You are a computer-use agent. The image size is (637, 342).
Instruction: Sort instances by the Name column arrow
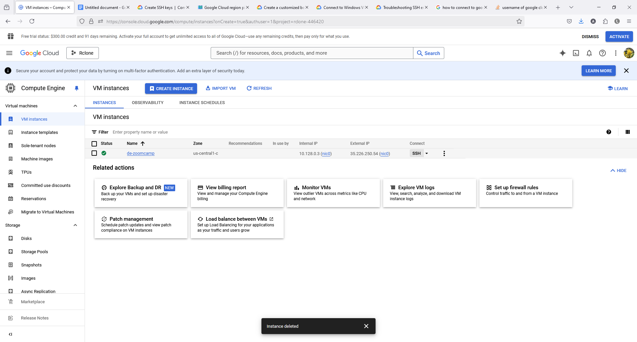click(143, 143)
